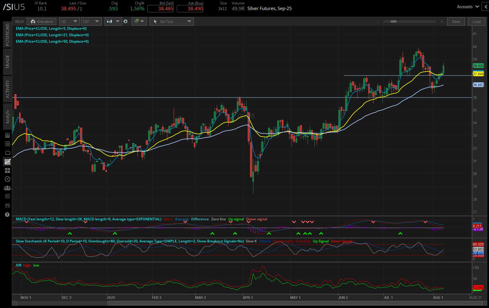Screen dimensions: 489x308
Task: Open the 10Y range dropdown
Action: [91, 21]
